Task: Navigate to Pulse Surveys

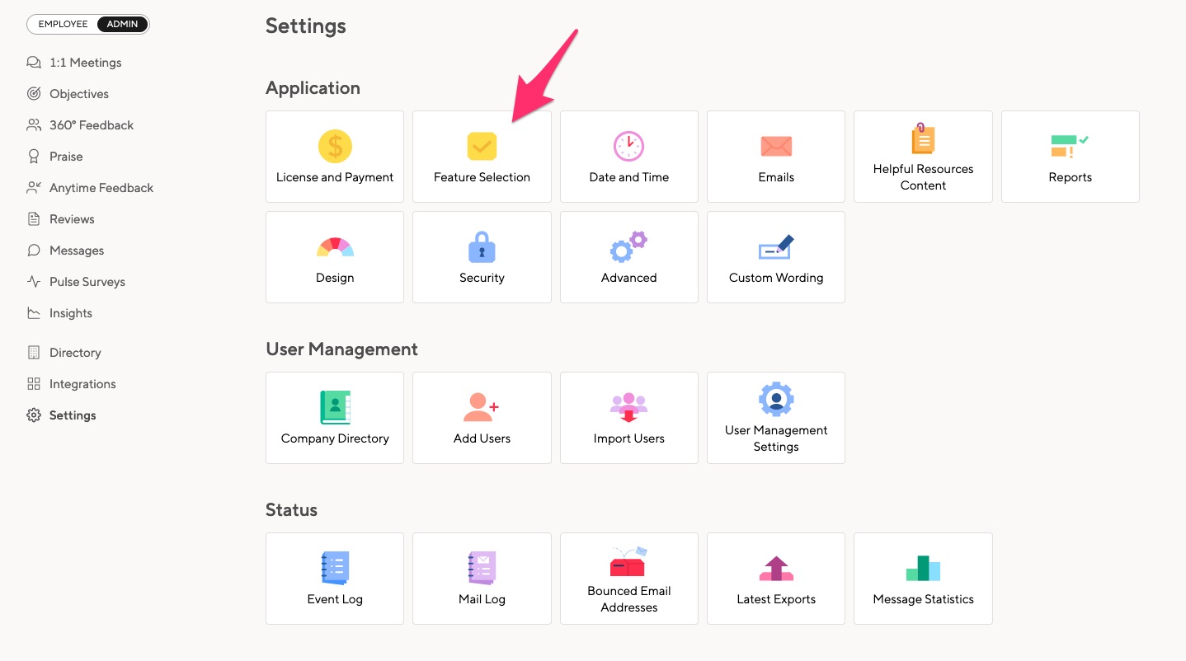Action: point(86,281)
